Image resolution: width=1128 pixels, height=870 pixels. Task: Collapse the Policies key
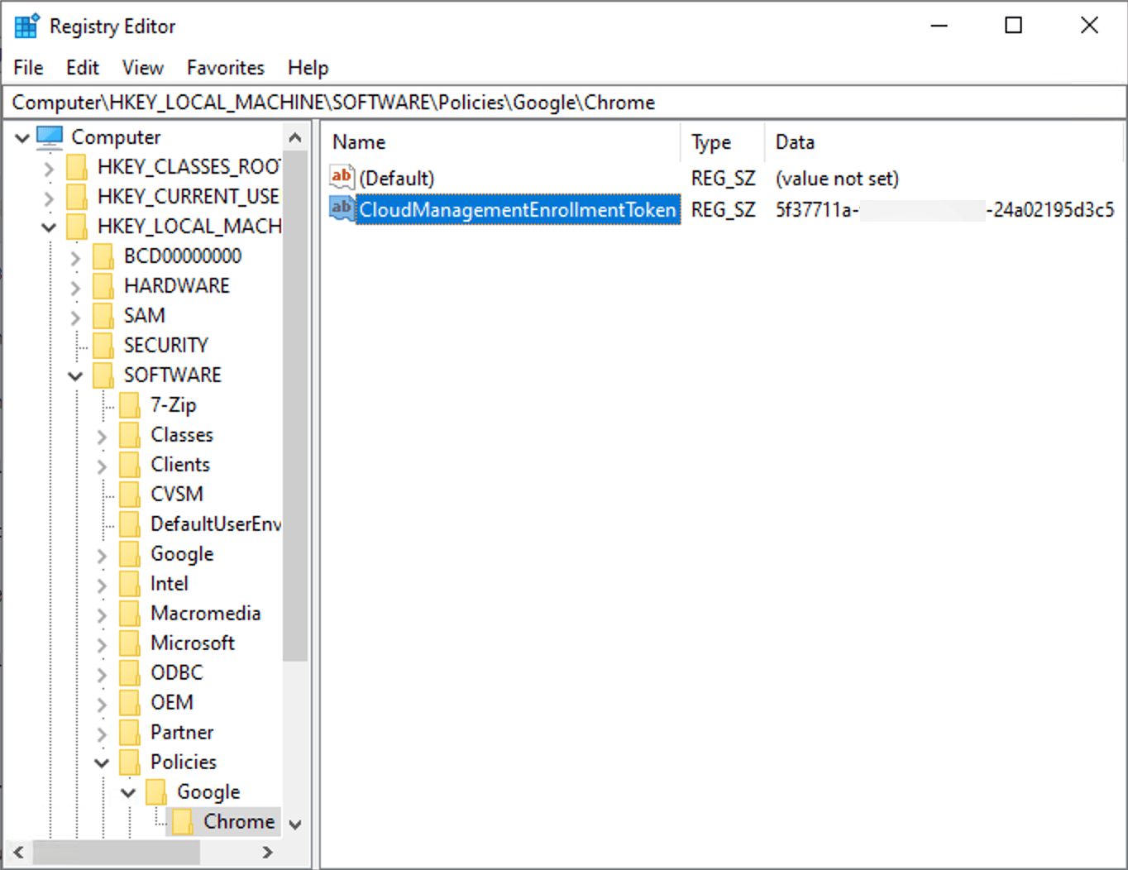click(102, 763)
